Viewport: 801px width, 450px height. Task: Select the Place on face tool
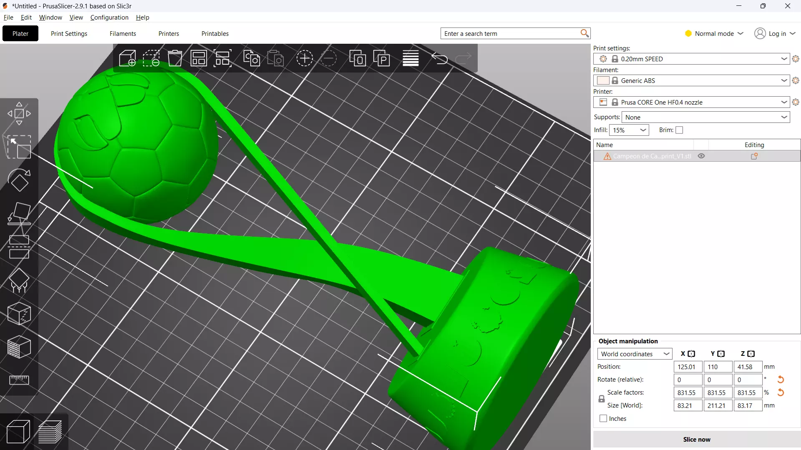click(x=19, y=214)
